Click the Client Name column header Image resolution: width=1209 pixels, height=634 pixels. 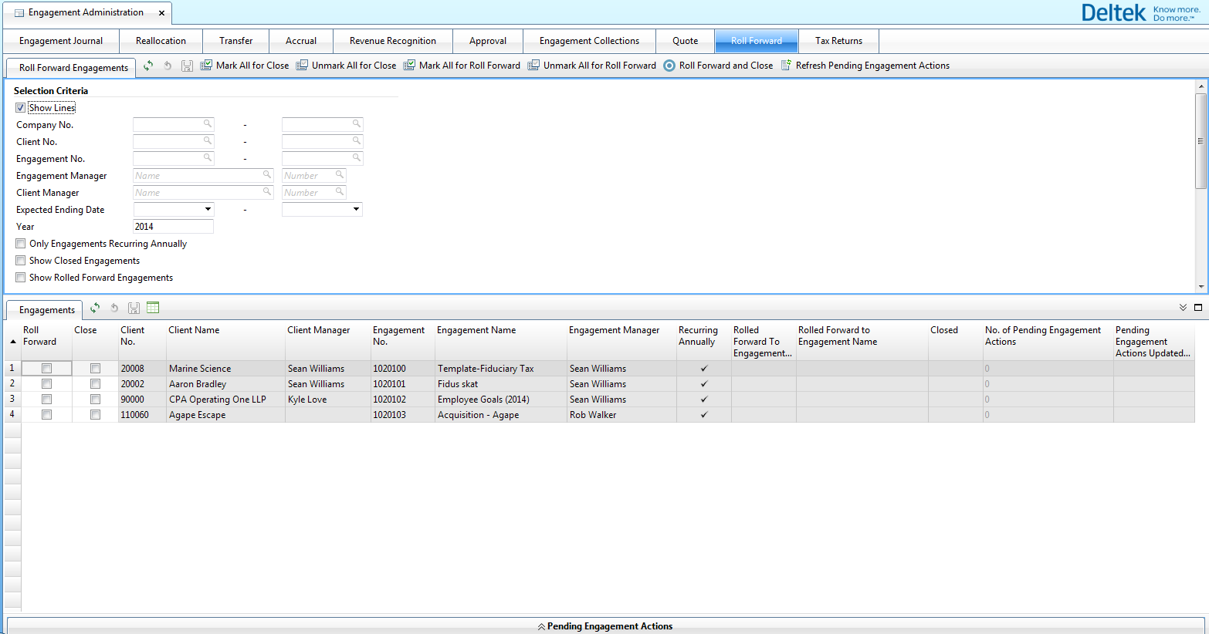tap(194, 330)
